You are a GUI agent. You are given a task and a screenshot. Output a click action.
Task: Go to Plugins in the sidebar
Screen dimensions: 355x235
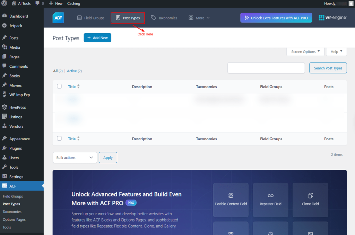click(15, 148)
